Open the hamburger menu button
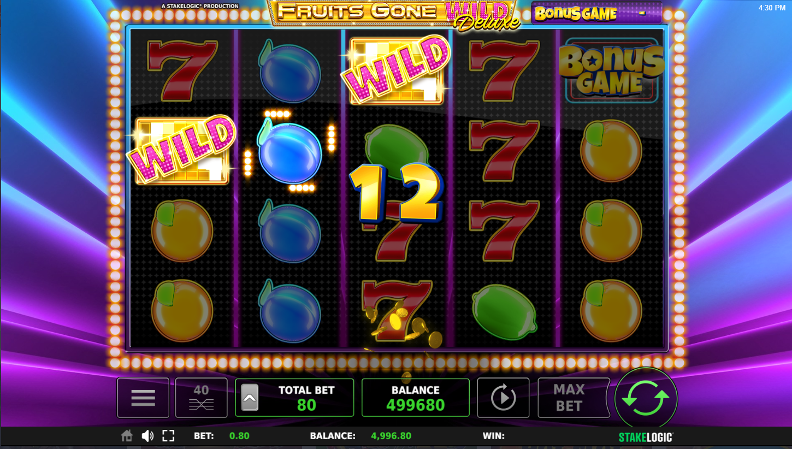 coord(143,398)
